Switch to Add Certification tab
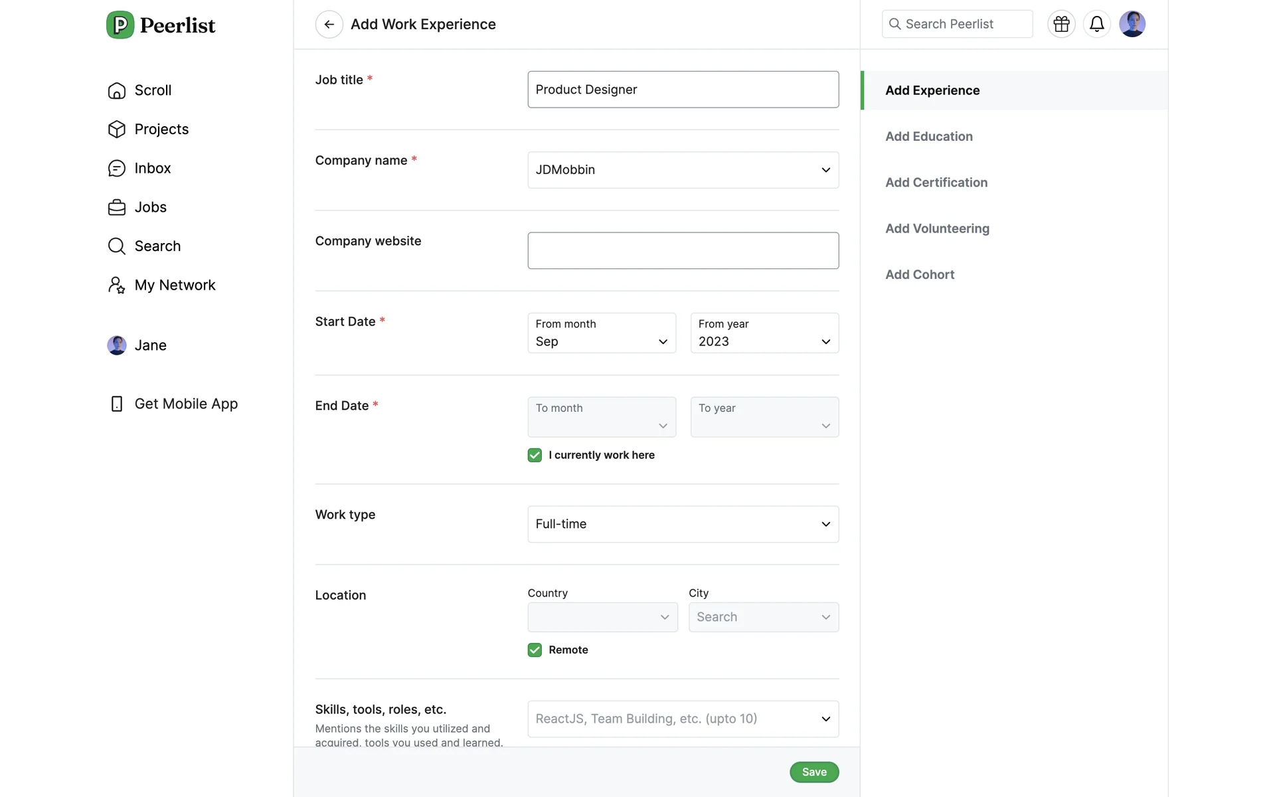Screen dimensions: 1275x797 [x=936, y=183]
